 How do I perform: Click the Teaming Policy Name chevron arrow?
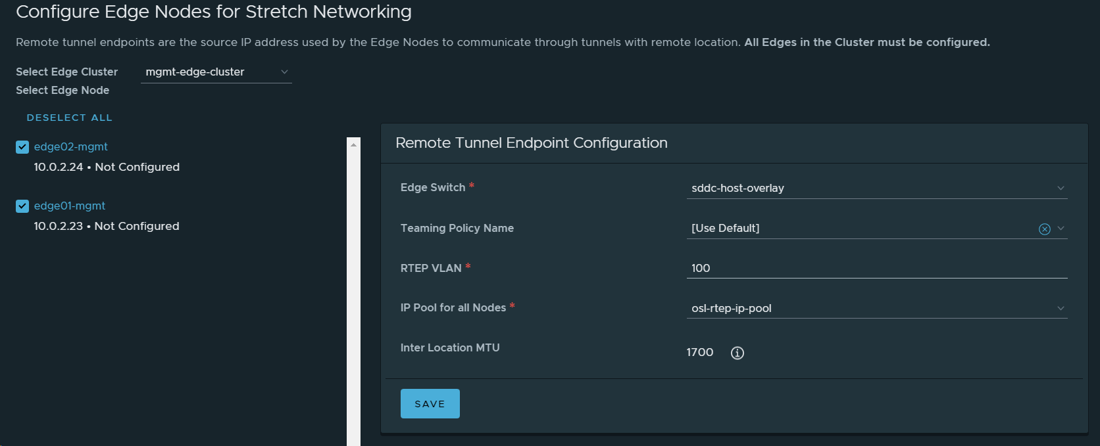(1061, 229)
